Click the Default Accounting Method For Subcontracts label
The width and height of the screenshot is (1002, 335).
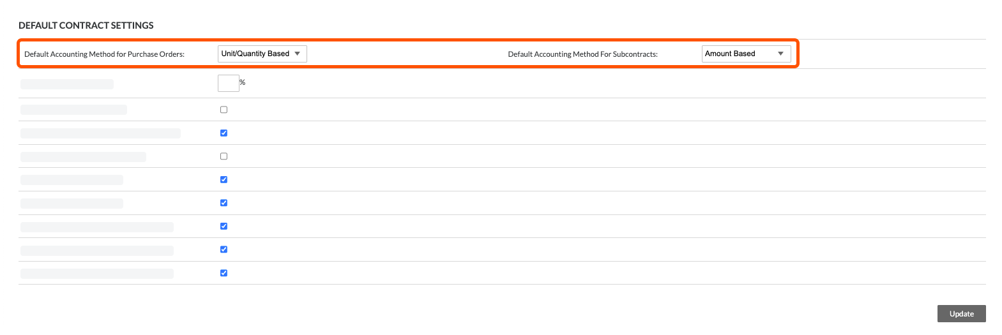582,54
